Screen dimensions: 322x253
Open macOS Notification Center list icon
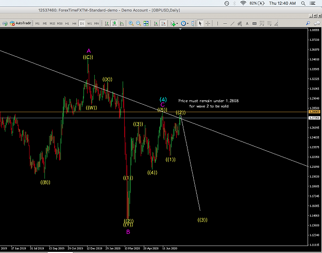(x=313, y=3)
